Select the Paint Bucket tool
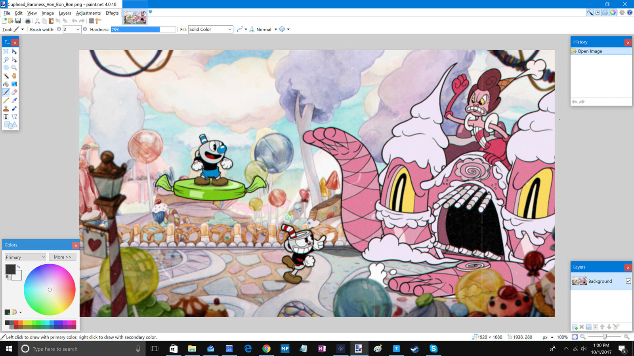This screenshot has height=356, width=634. pyautogui.click(x=6, y=84)
